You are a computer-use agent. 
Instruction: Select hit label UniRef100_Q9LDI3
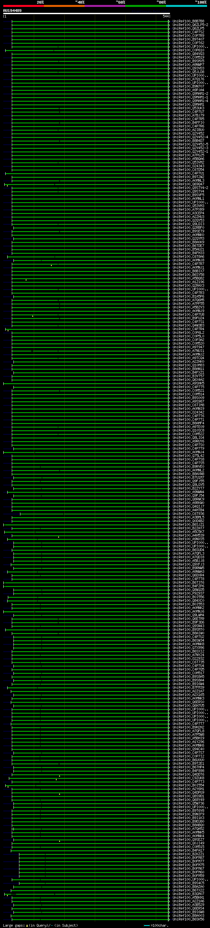pos(188,224)
